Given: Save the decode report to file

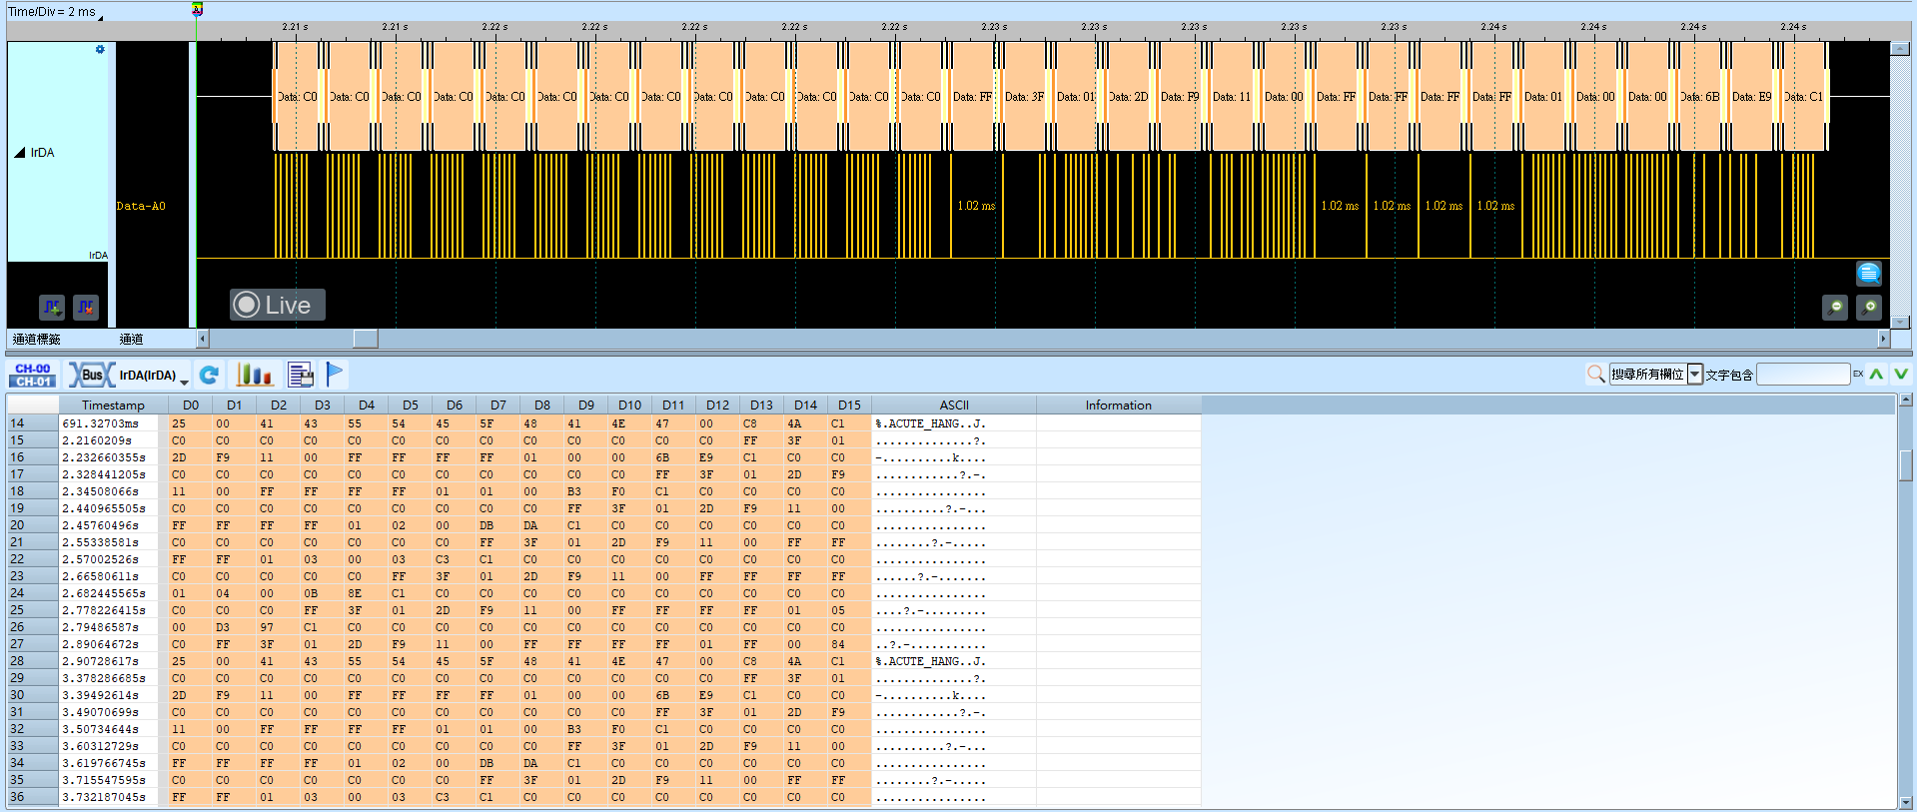Looking at the screenshot, I should 300,375.
